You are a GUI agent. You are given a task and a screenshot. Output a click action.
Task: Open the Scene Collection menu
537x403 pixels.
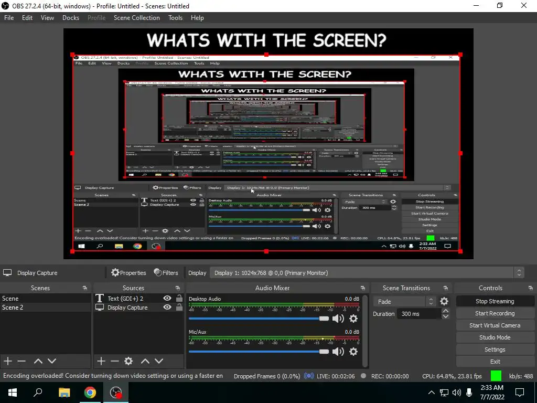click(x=137, y=18)
